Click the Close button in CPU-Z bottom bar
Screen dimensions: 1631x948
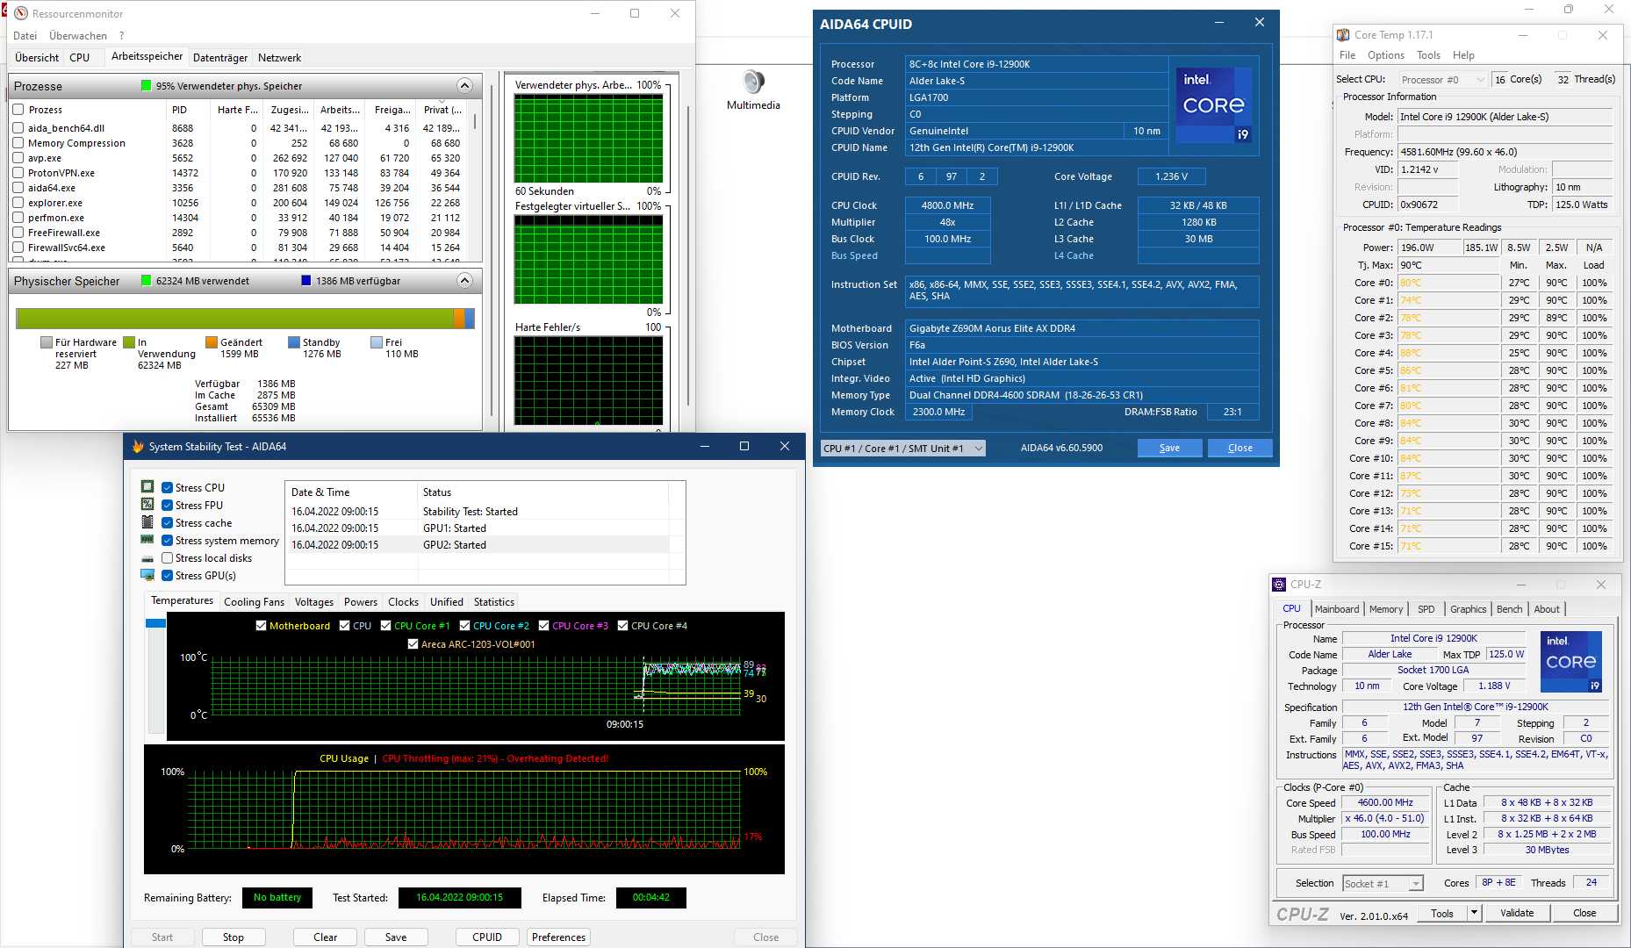click(1584, 913)
